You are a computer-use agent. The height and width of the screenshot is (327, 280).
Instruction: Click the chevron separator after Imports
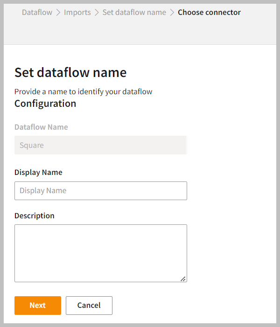tap(97, 12)
